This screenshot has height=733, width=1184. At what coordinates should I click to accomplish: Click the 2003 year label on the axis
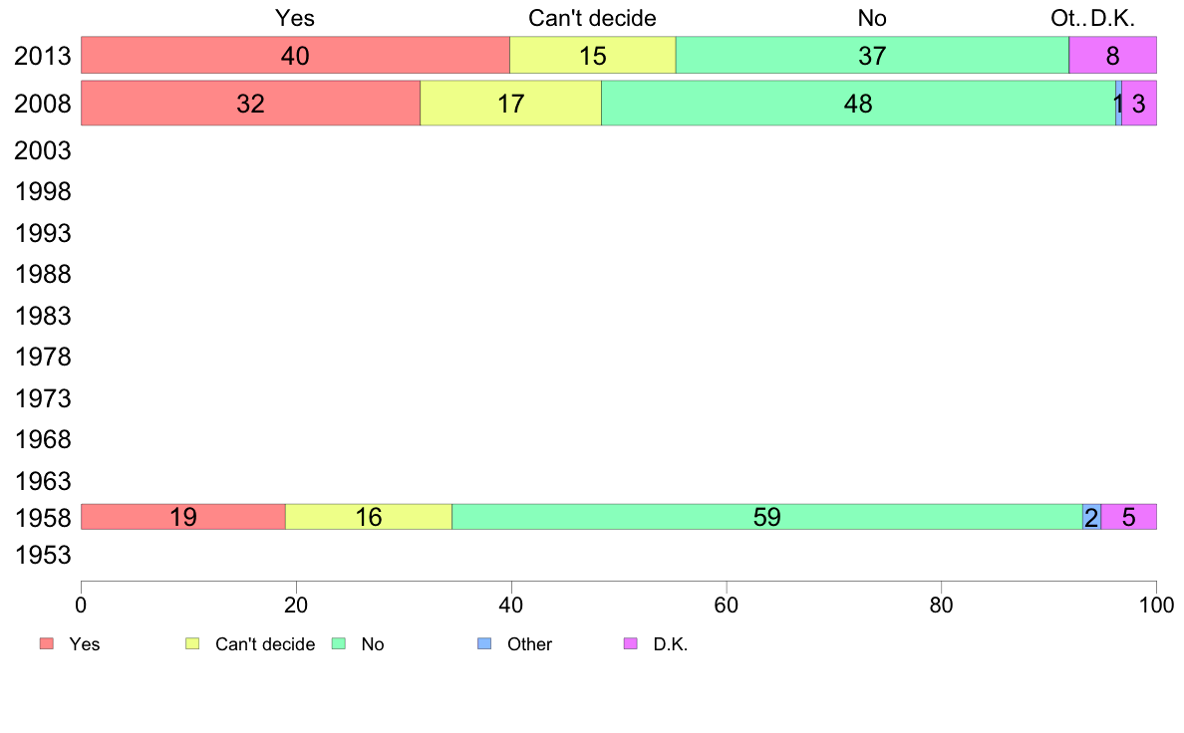(42, 151)
